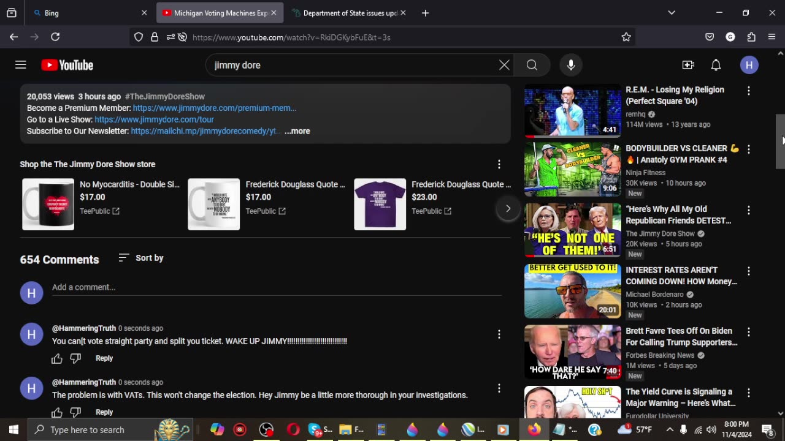Open the Windows Start menu
The width and height of the screenshot is (785, 441).
tap(13, 430)
